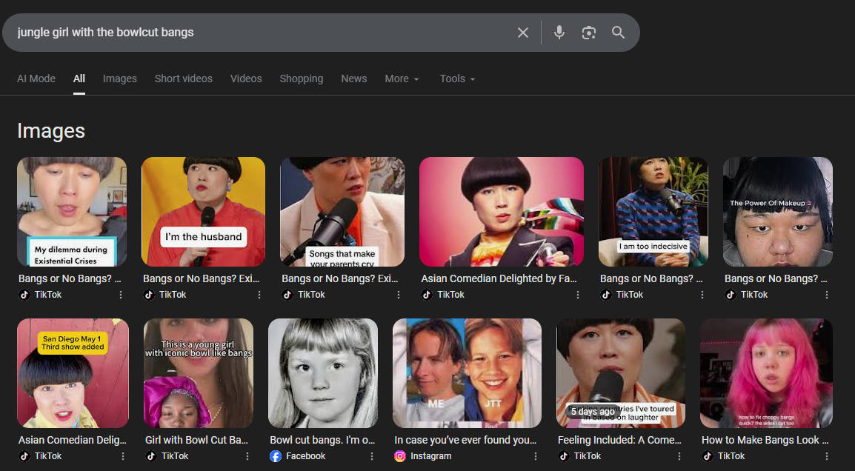This screenshot has height=471, width=855.
Task: Open "In case you've ever found you..." link
Action: coord(465,440)
